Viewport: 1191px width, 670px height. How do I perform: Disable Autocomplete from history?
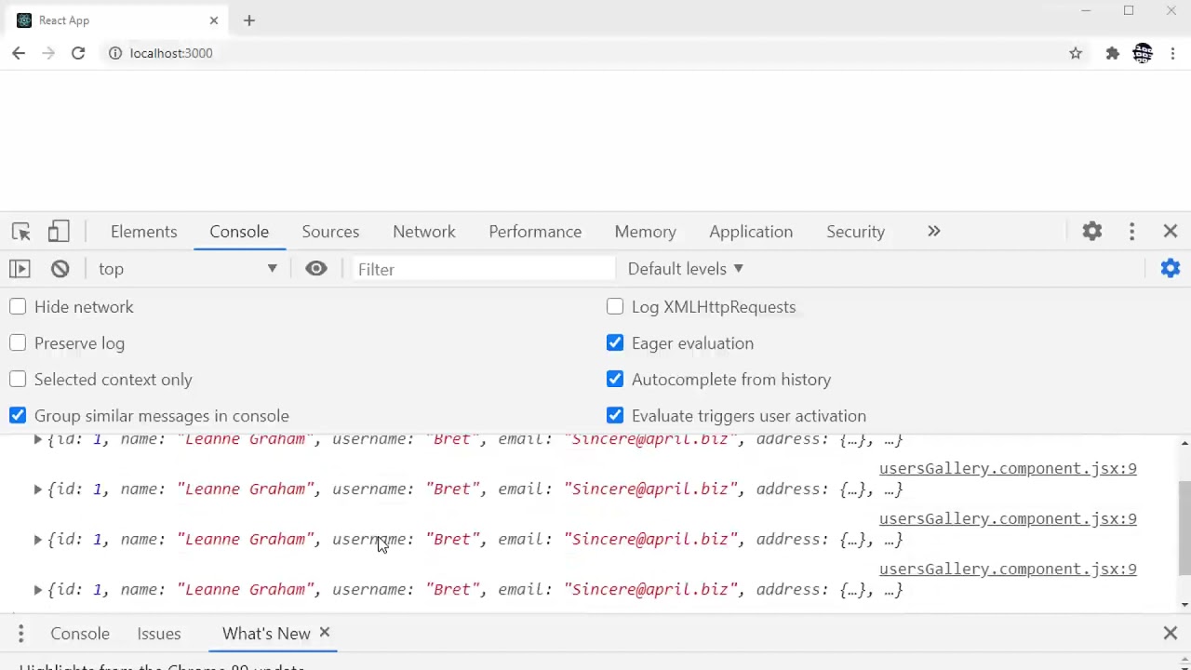[x=615, y=380]
